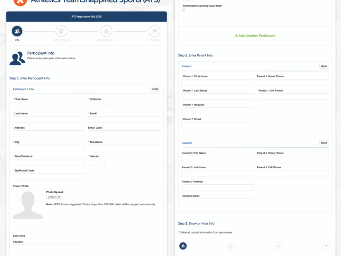Screen dimensions: 341x256
Task: Enable Hide all contact information from teammates
Action: (179, 232)
